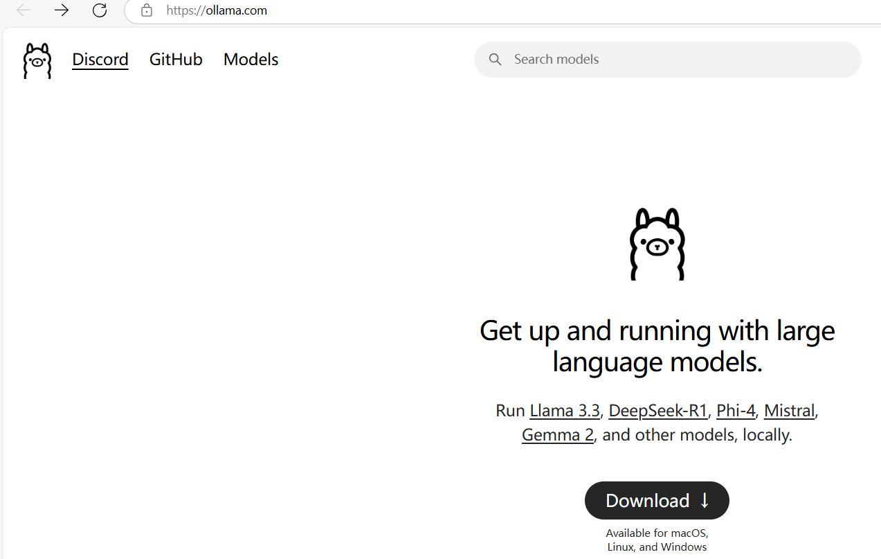Open the Llama 3.3 link
The image size is (881, 559).
point(565,411)
